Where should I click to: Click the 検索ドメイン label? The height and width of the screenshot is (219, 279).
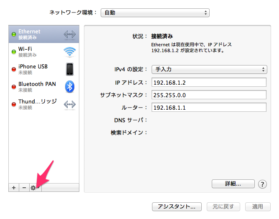129,133
